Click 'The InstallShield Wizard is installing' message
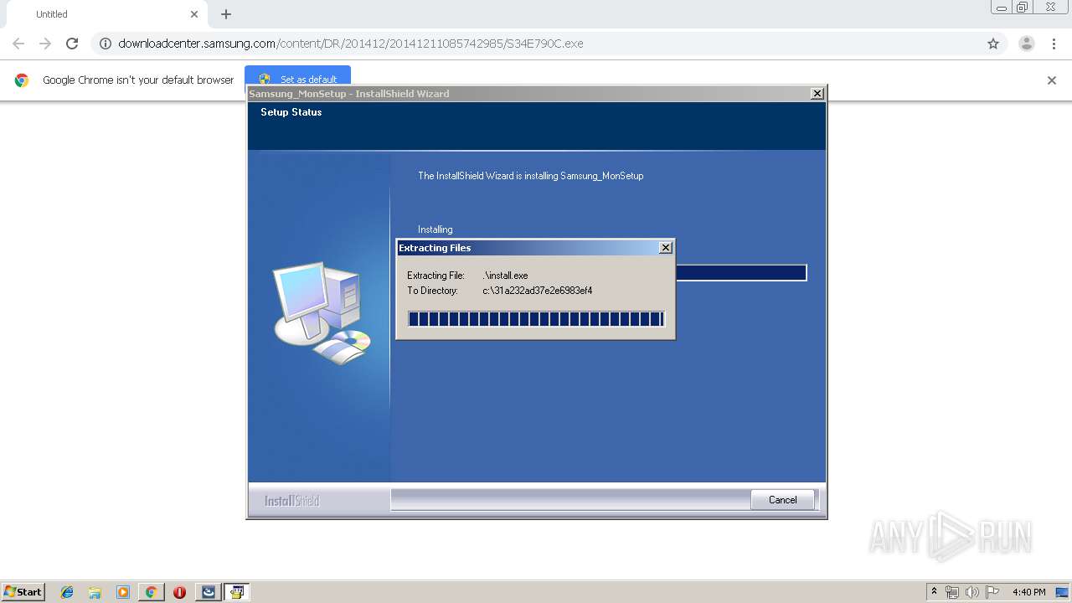Screen dimensions: 1072x603 click(x=530, y=176)
